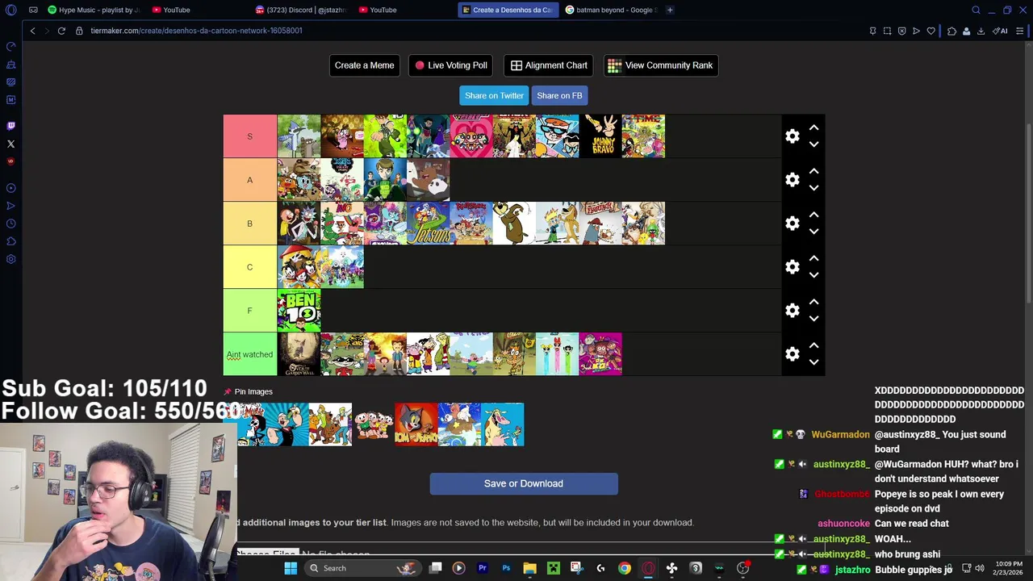The image size is (1033, 581).
Task: Click Save or Download button
Action: coord(524,483)
